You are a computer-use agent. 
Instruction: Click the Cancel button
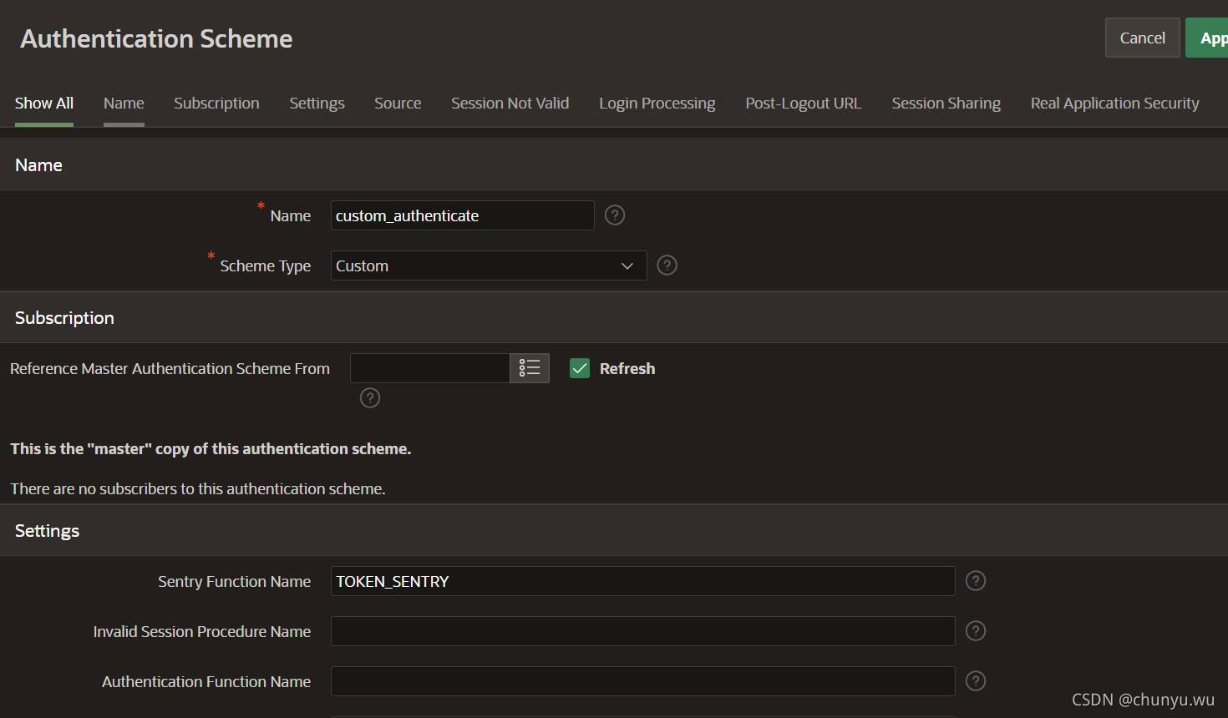coord(1142,37)
